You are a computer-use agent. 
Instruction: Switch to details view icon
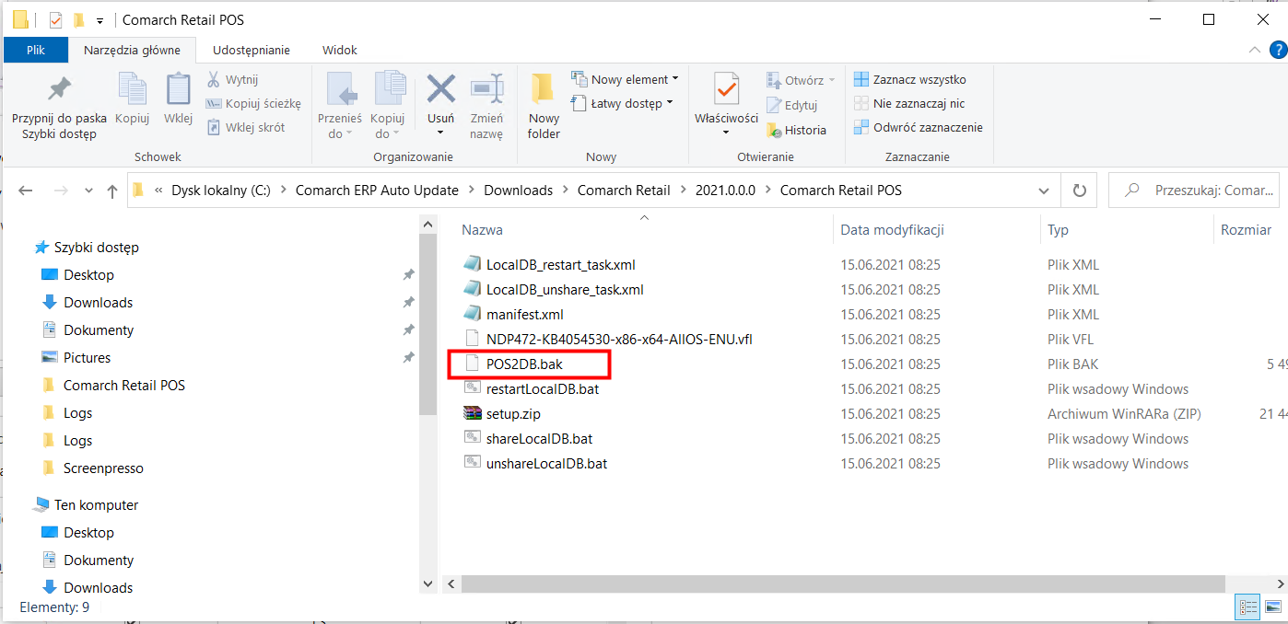coord(1249,607)
